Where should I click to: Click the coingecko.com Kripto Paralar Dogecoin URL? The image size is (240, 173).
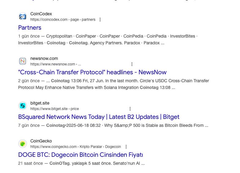[x=76, y=147]
